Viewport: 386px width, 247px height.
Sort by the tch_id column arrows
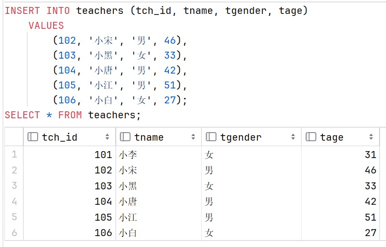click(107, 137)
